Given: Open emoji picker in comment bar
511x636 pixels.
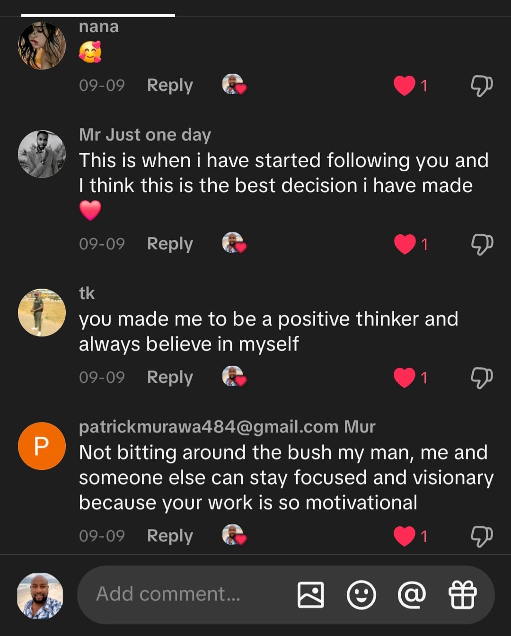Looking at the screenshot, I should (361, 594).
